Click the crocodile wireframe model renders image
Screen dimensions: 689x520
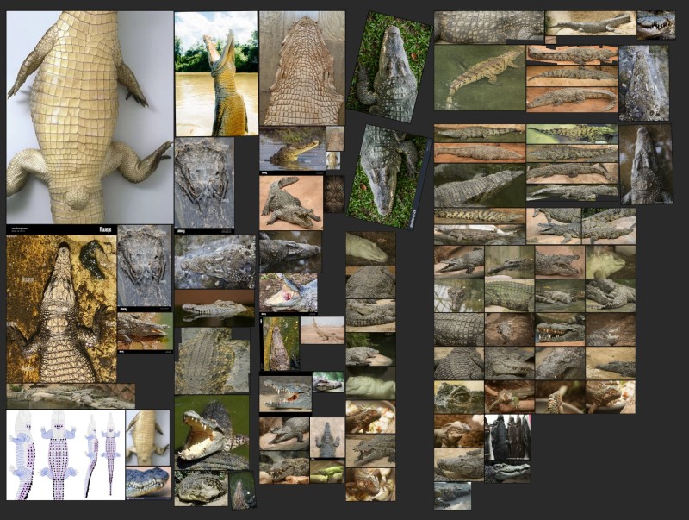[65, 454]
